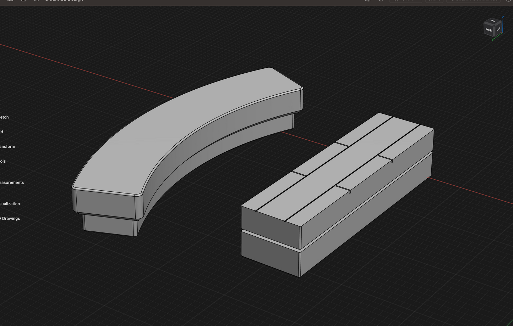Expand the Visualization section
The width and height of the screenshot is (513, 326).
(x=10, y=204)
